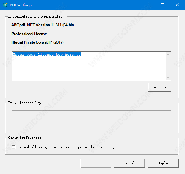Click the Set Key button
The image size is (185, 174).
160,87
